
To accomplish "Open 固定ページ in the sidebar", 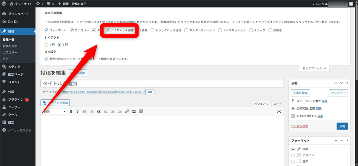I will pos(18,74).
